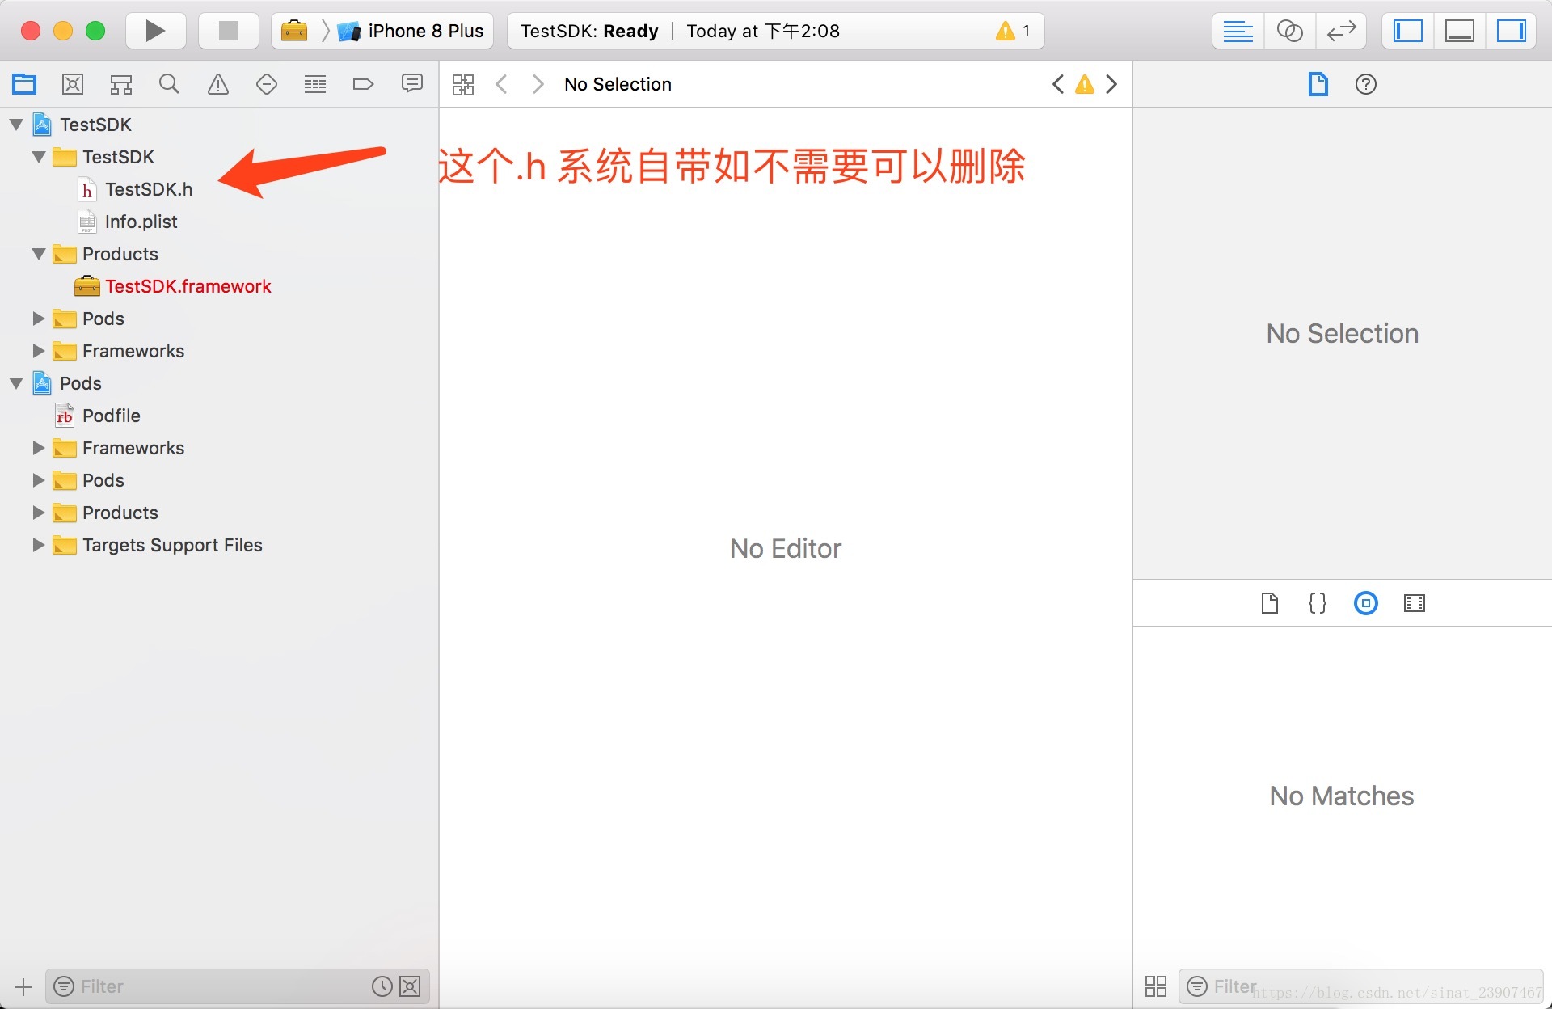Open the Report navigator speech icon
This screenshot has height=1009, width=1552.
412,84
